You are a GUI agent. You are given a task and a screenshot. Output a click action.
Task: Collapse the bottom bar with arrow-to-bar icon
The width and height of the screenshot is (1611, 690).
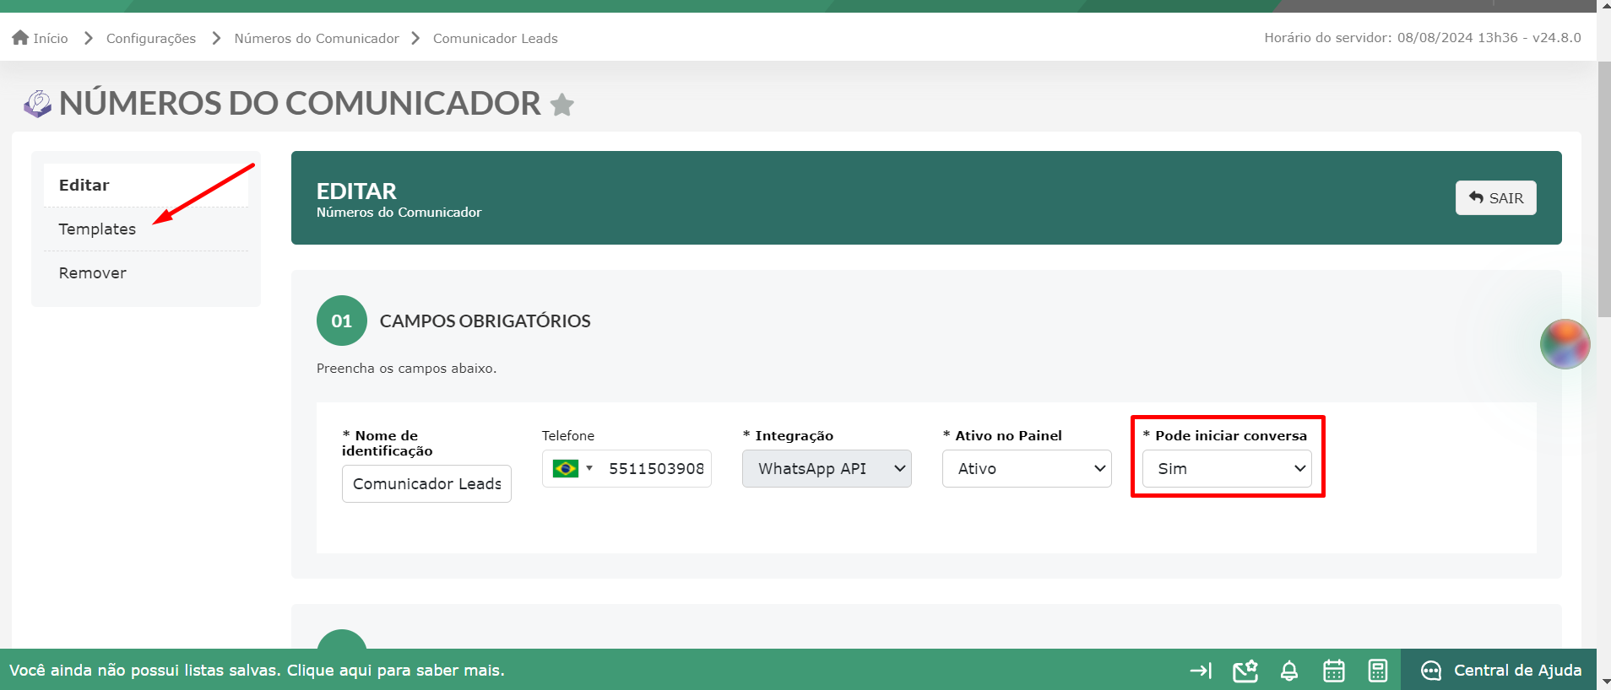(x=1201, y=671)
